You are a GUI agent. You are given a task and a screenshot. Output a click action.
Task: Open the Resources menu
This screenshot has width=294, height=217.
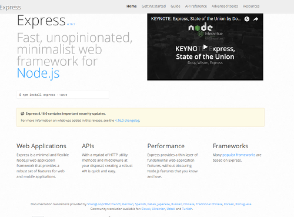click(251, 6)
